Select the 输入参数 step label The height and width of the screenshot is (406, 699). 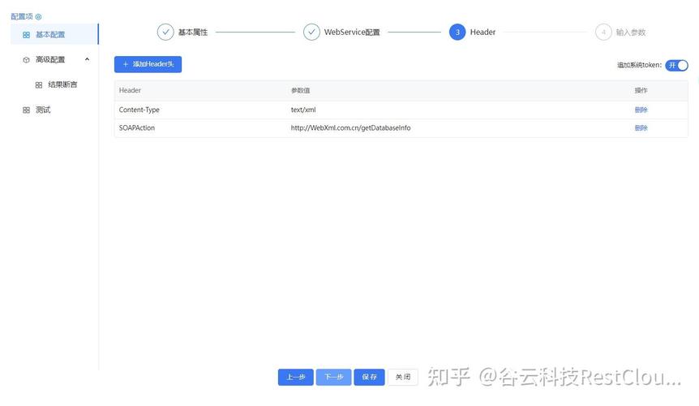(631, 32)
